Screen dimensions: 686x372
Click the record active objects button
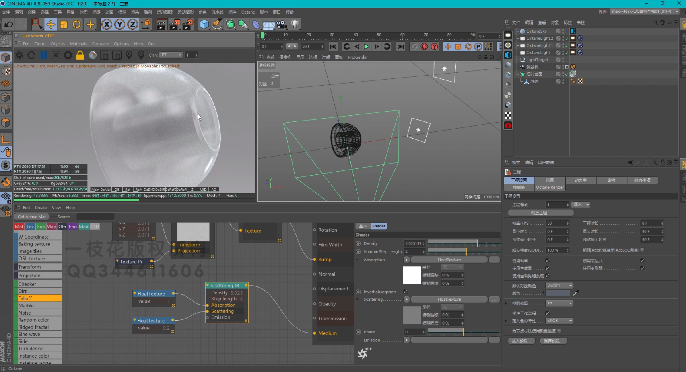pos(424,47)
